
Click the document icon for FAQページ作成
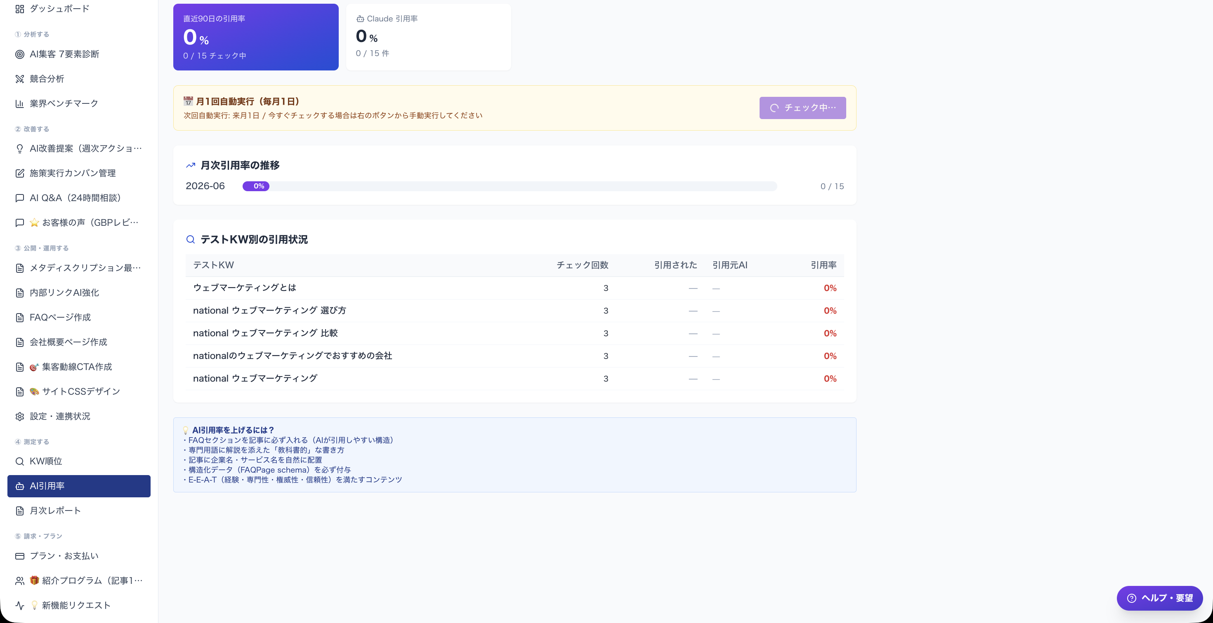pyautogui.click(x=19, y=318)
